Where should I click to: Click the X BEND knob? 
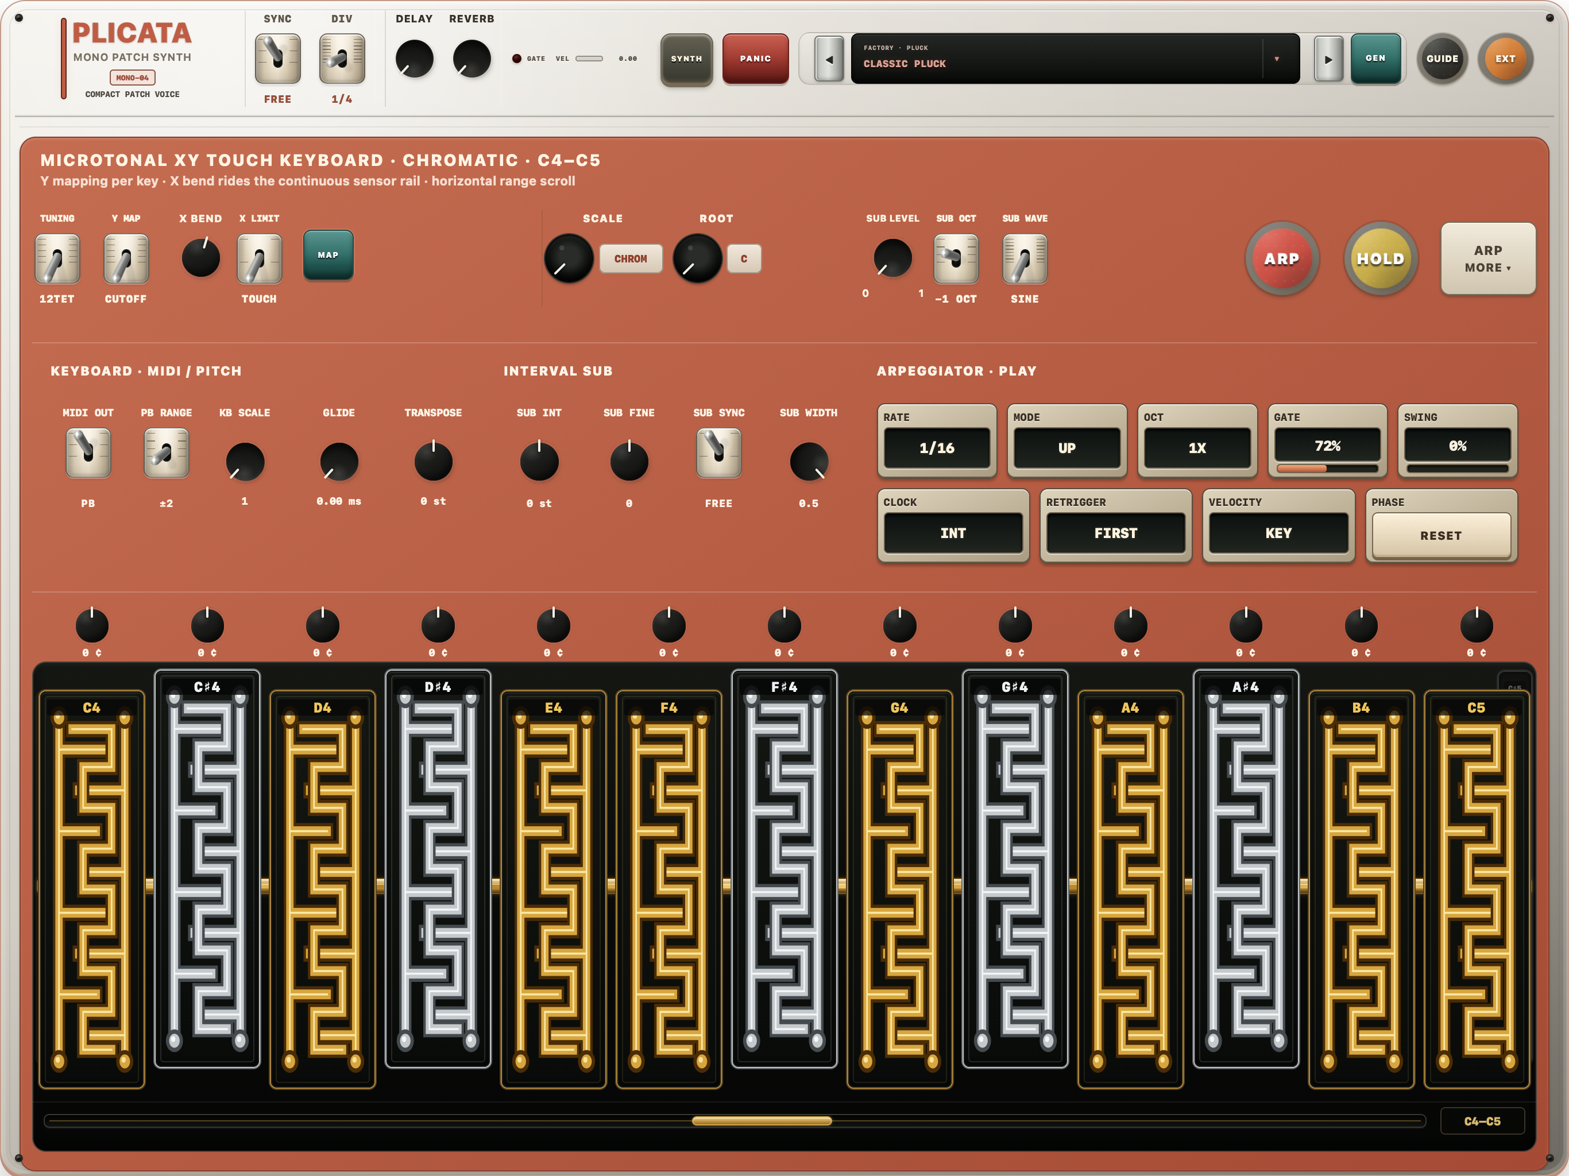pyautogui.click(x=201, y=257)
